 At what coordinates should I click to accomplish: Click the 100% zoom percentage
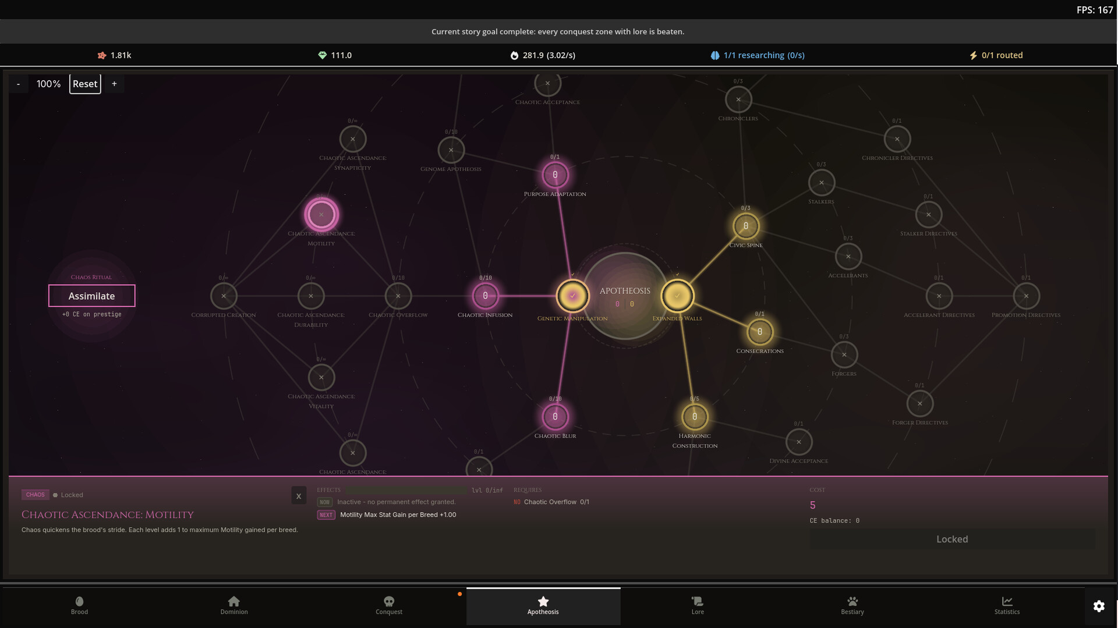pyautogui.click(x=48, y=84)
